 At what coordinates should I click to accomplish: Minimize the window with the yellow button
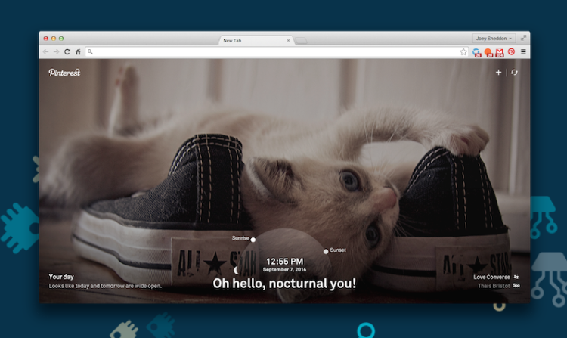tap(54, 39)
